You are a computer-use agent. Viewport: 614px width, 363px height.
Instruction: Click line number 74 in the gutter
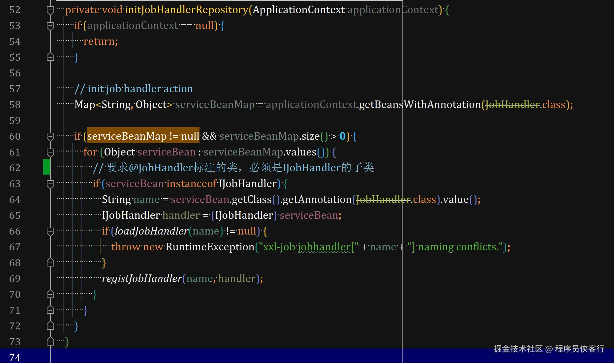[15, 358]
